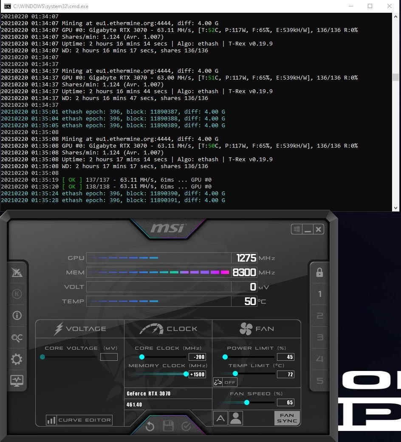Viewport: 401px width, 442px height.
Task: Click the driver version 461.40 text
Action: 134,405
